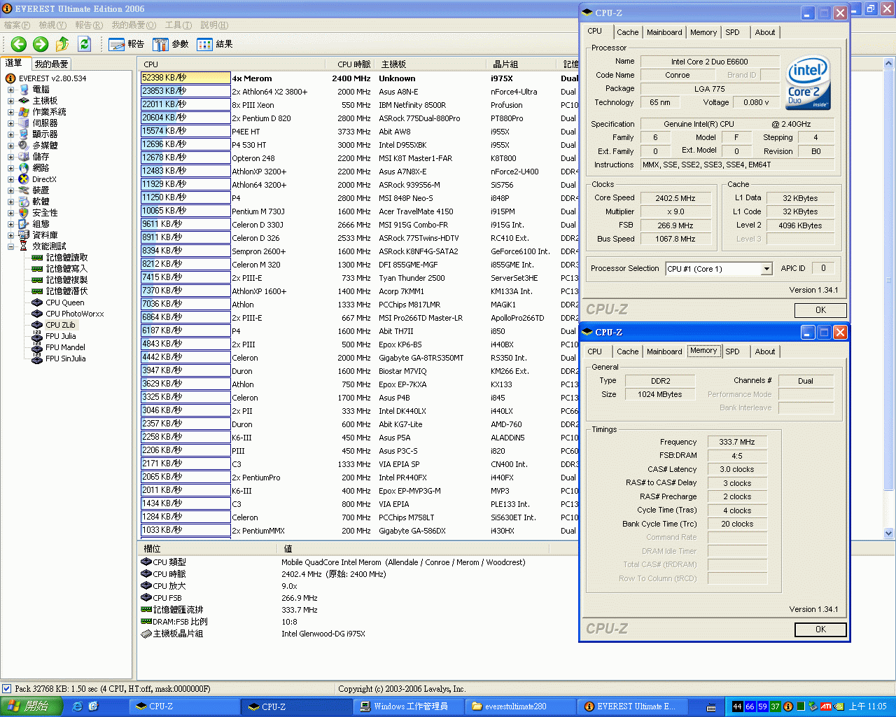Open the 工具(T) menu
This screenshot has width=896, height=717.
pyautogui.click(x=178, y=25)
